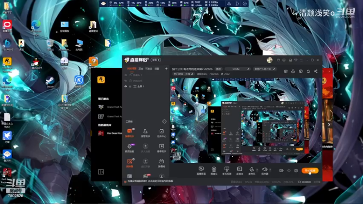The image size is (363, 204).
Task: Edit the hot games category tag
Action: coord(183,74)
